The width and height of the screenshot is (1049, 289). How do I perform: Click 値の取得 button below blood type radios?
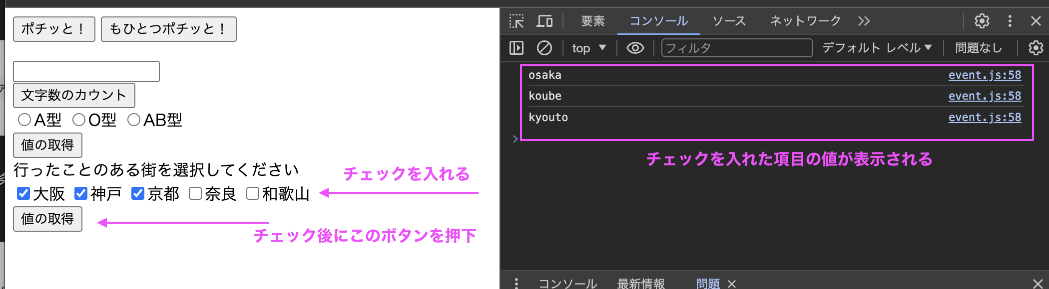tap(47, 145)
